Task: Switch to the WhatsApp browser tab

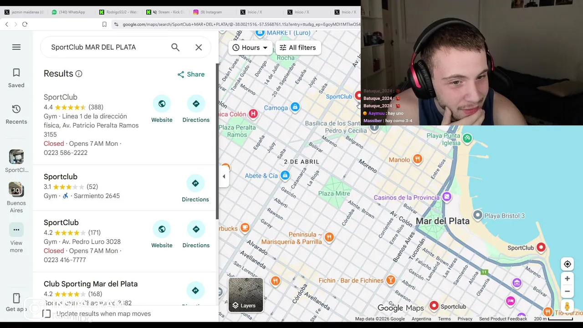Action: [68, 12]
